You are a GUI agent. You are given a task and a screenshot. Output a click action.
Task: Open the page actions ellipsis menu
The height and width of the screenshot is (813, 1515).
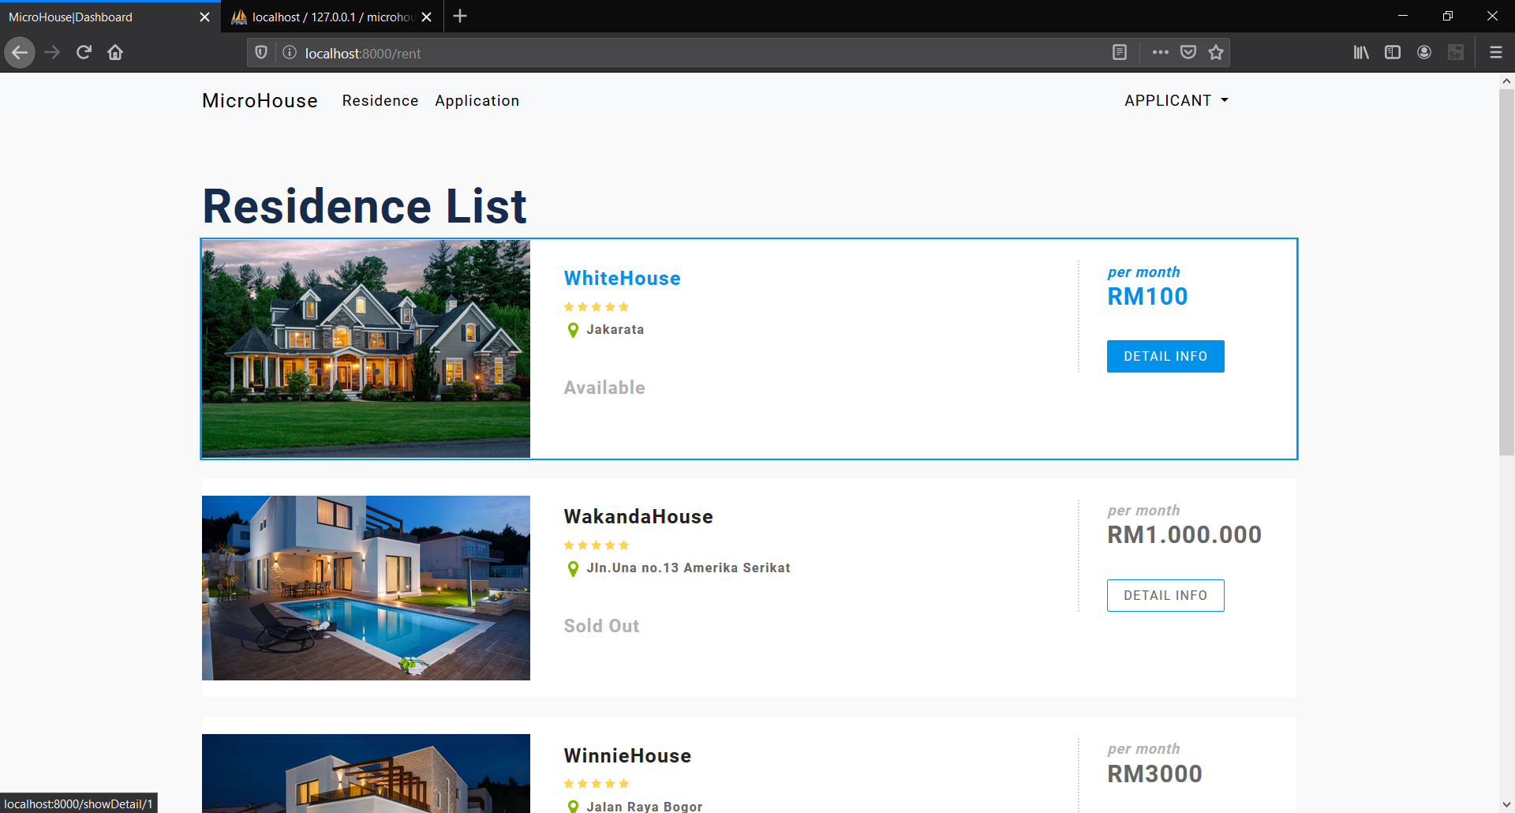pos(1160,52)
